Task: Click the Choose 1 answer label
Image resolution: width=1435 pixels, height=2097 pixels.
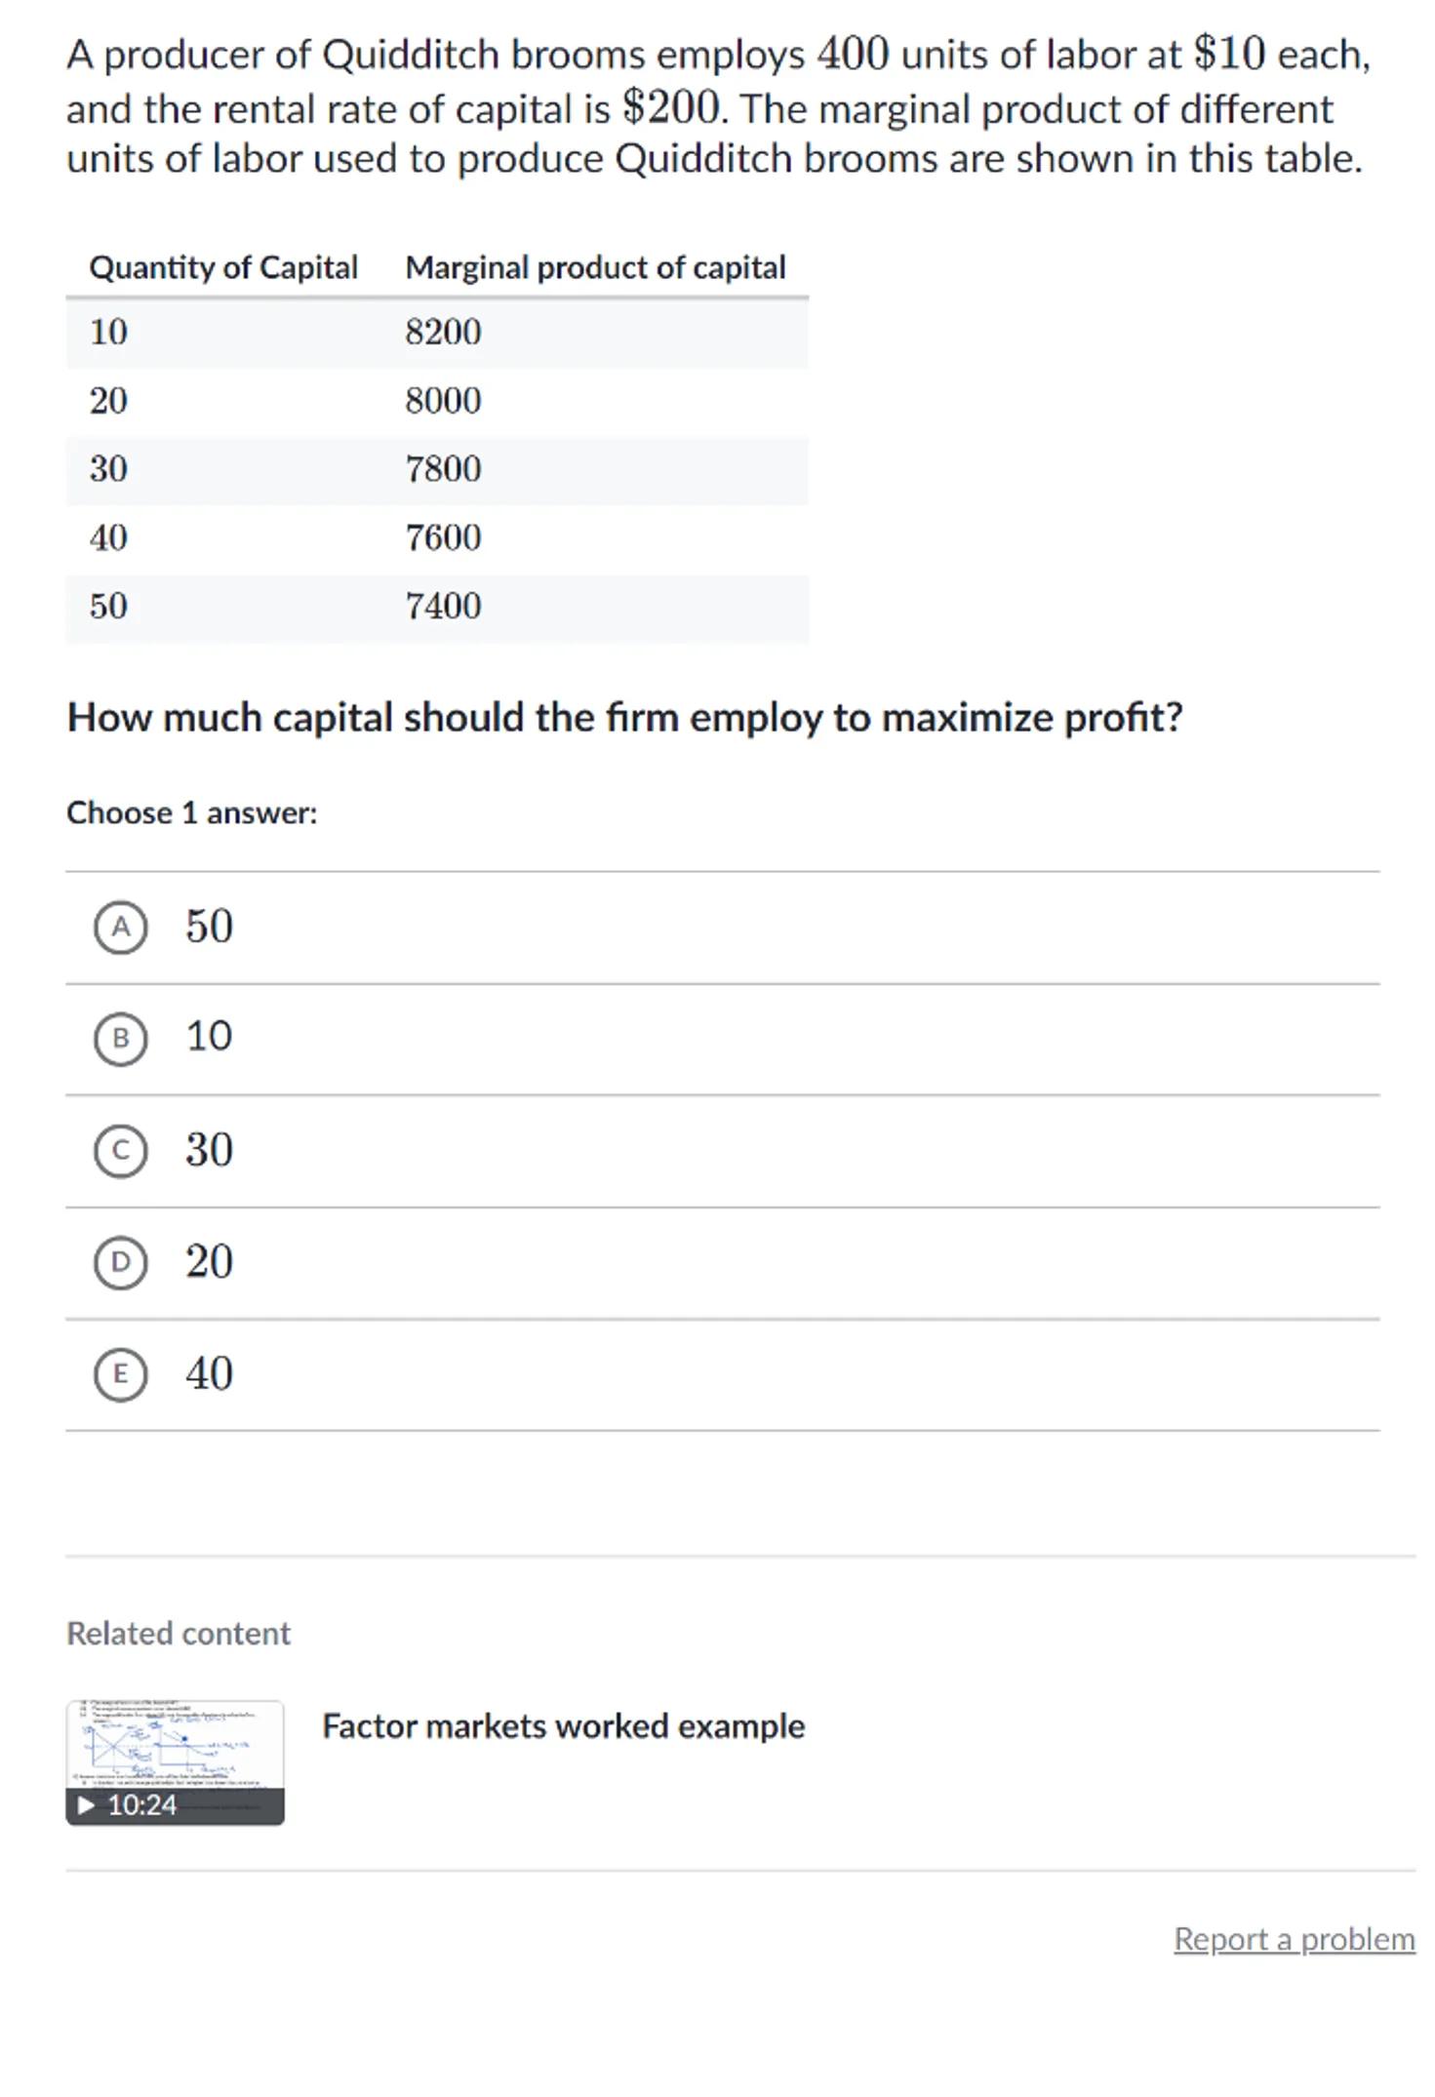Action: (192, 813)
